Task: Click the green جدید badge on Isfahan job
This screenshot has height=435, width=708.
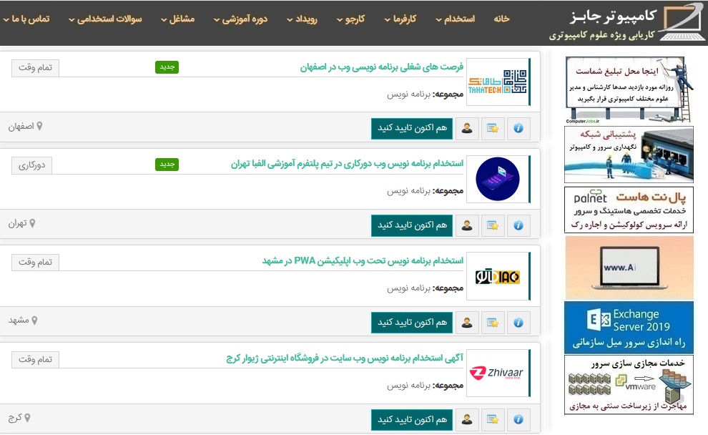Action: tap(167, 67)
